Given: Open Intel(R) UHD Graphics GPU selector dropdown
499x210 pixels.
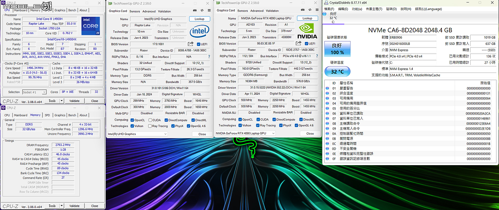Looking at the screenshot, I should click(137, 134).
